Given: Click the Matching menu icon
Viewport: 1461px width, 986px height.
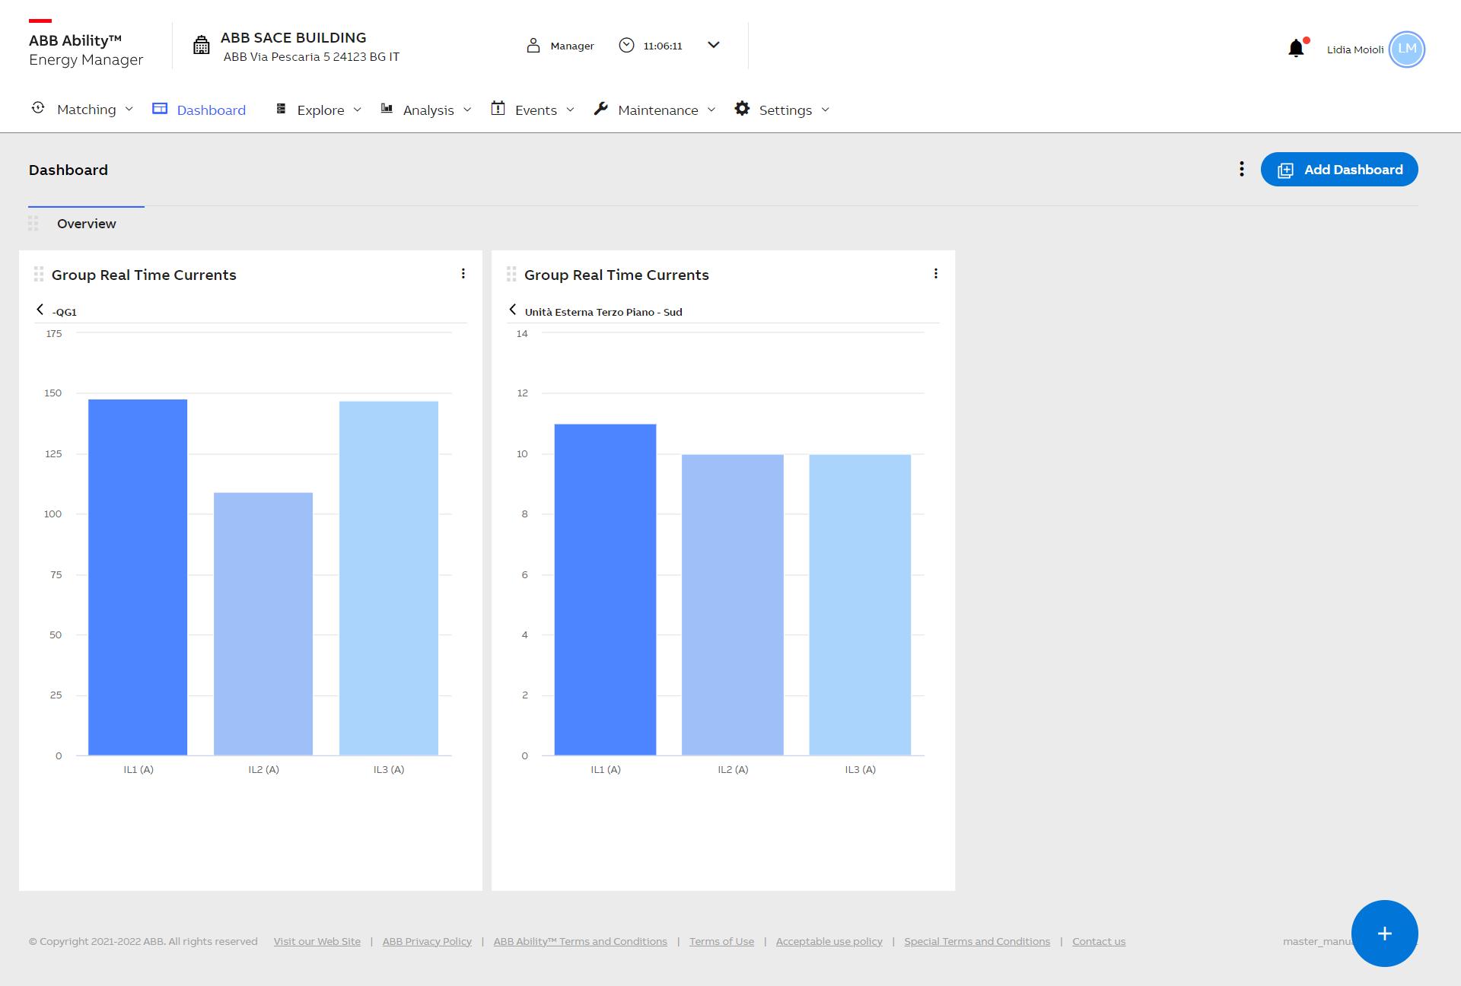Looking at the screenshot, I should click(38, 108).
